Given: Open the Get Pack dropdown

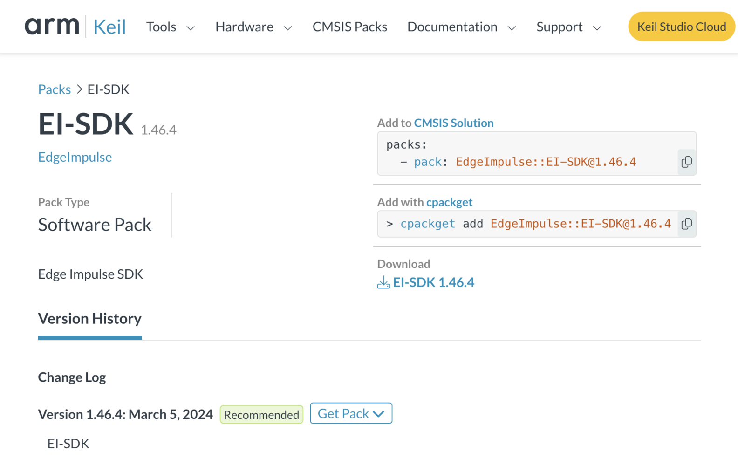Looking at the screenshot, I should tap(351, 414).
